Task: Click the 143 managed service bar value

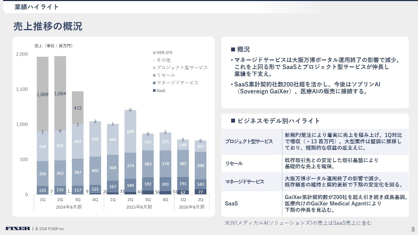Action: pyautogui.click(x=201, y=185)
